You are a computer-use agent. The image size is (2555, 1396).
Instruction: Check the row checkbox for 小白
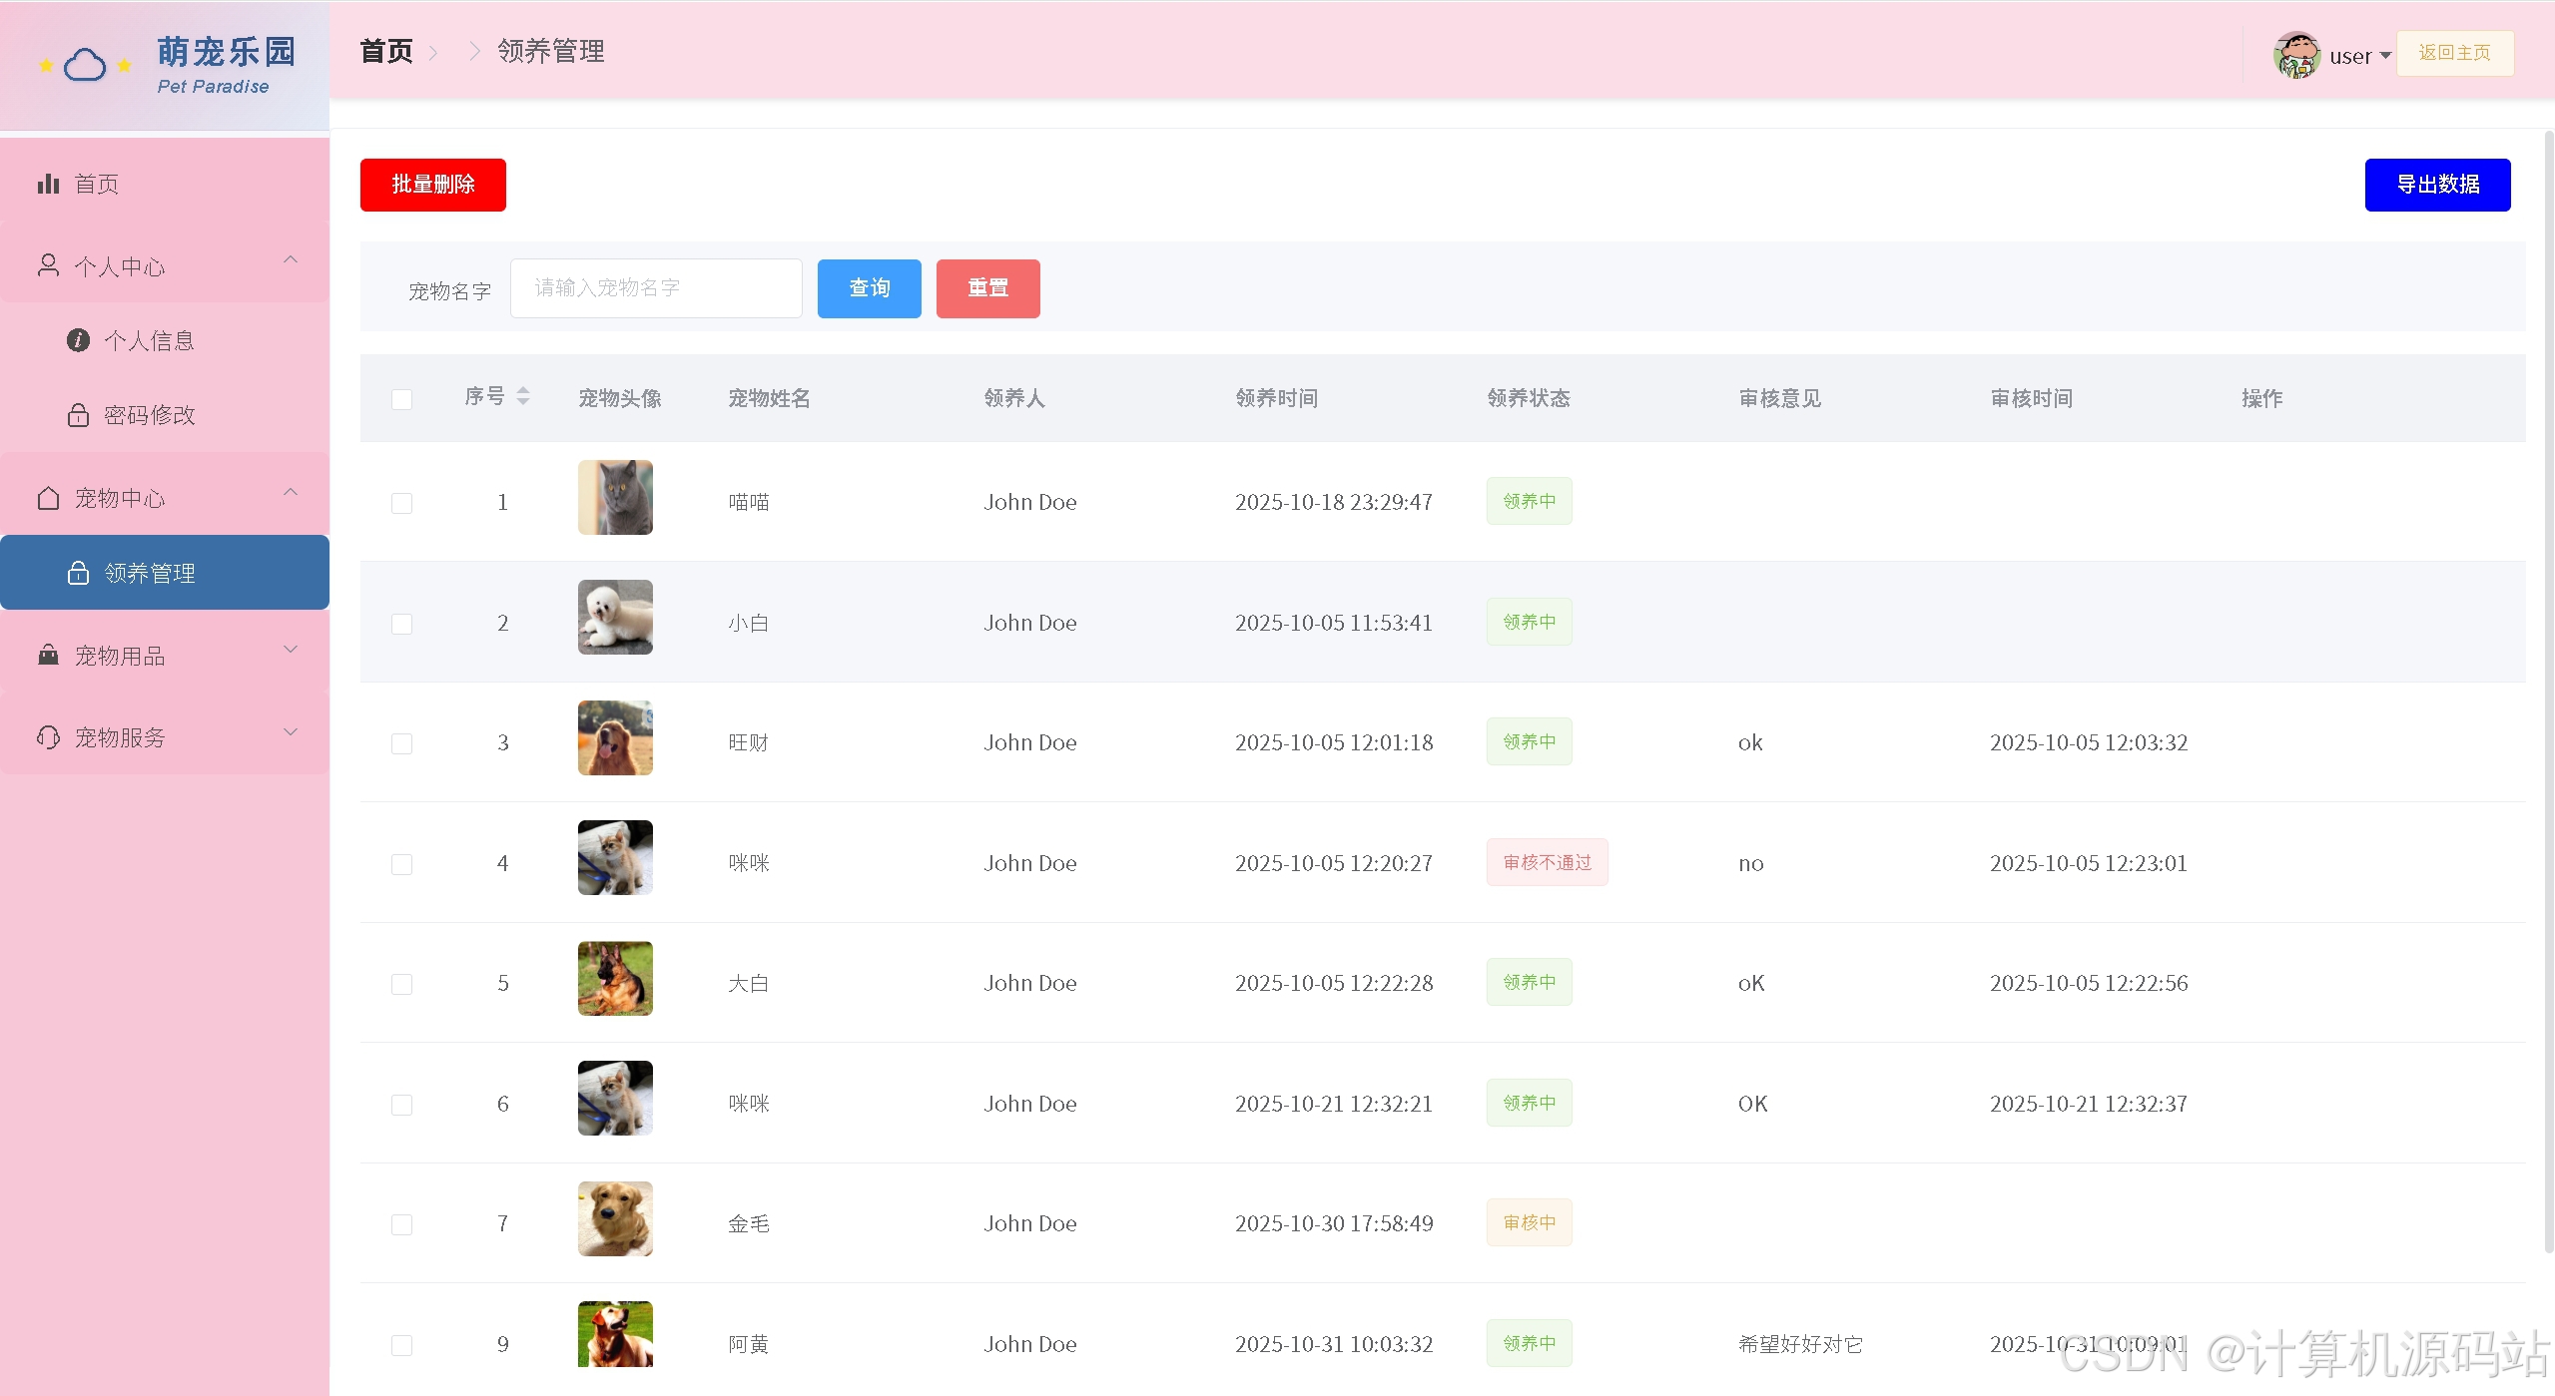pos(401,624)
